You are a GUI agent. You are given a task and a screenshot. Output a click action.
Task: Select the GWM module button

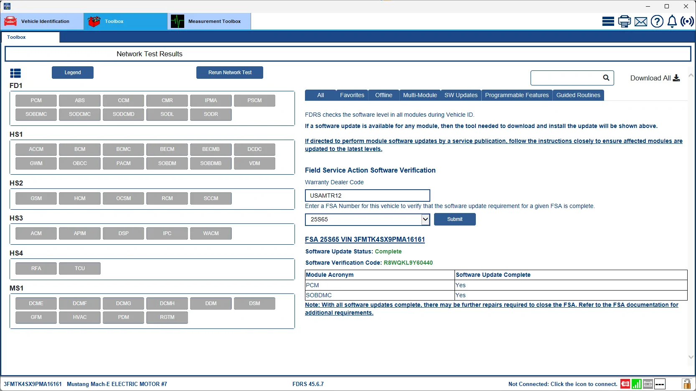point(36,163)
